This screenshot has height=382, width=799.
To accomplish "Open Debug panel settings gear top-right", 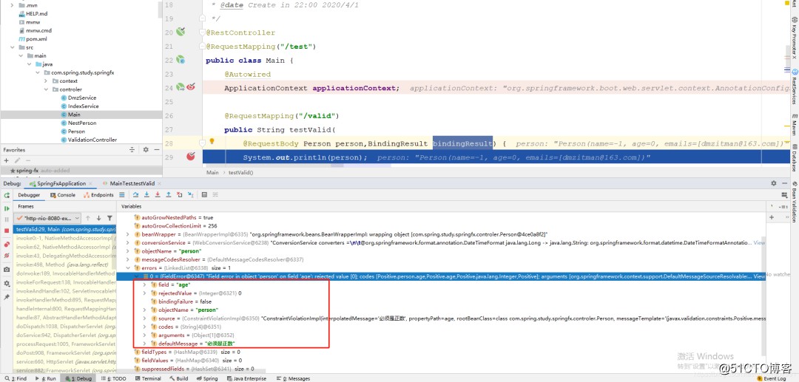I will coord(774,183).
